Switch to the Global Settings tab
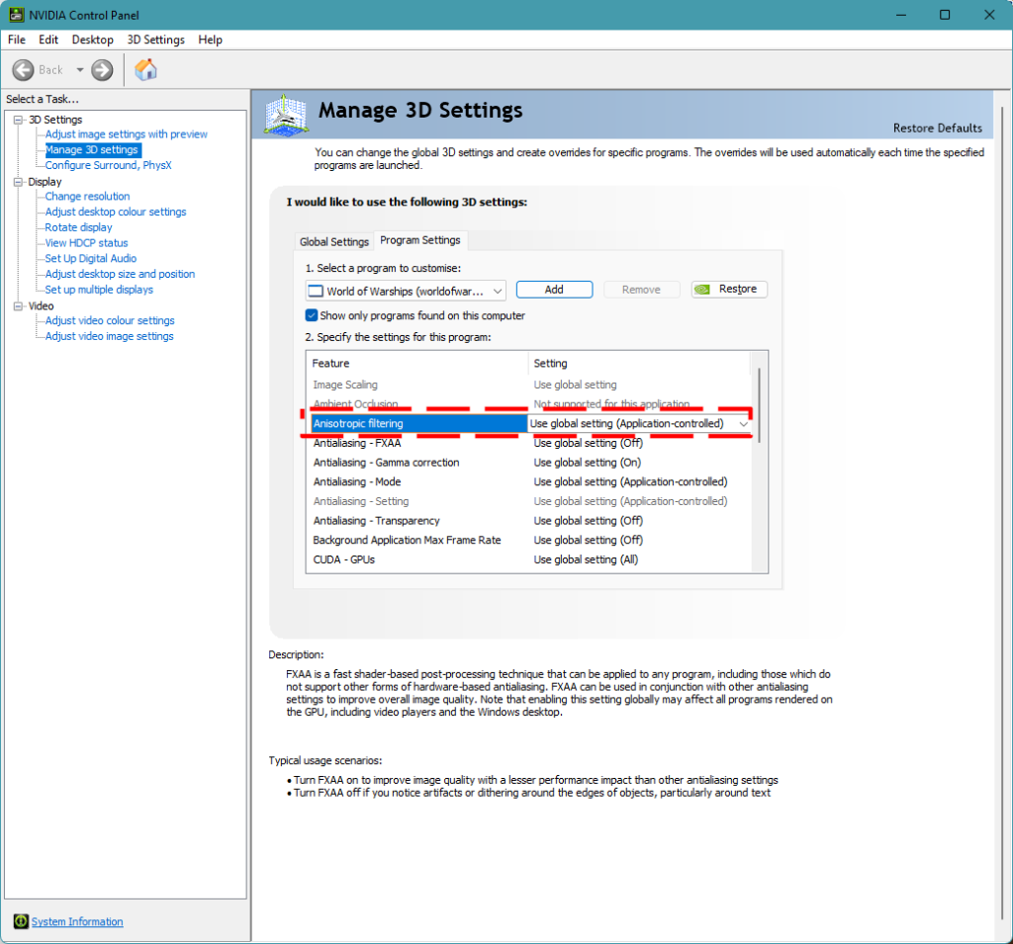 [334, 241]
